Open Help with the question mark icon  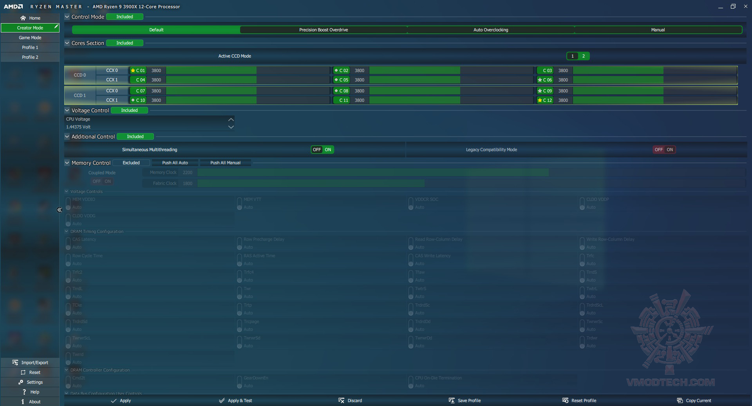pos(24,392)
